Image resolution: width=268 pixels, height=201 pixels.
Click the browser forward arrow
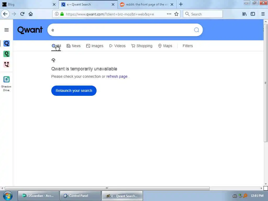point(14,14)
